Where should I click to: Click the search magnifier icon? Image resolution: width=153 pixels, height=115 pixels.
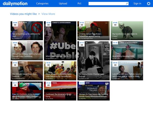pos(127,4)
